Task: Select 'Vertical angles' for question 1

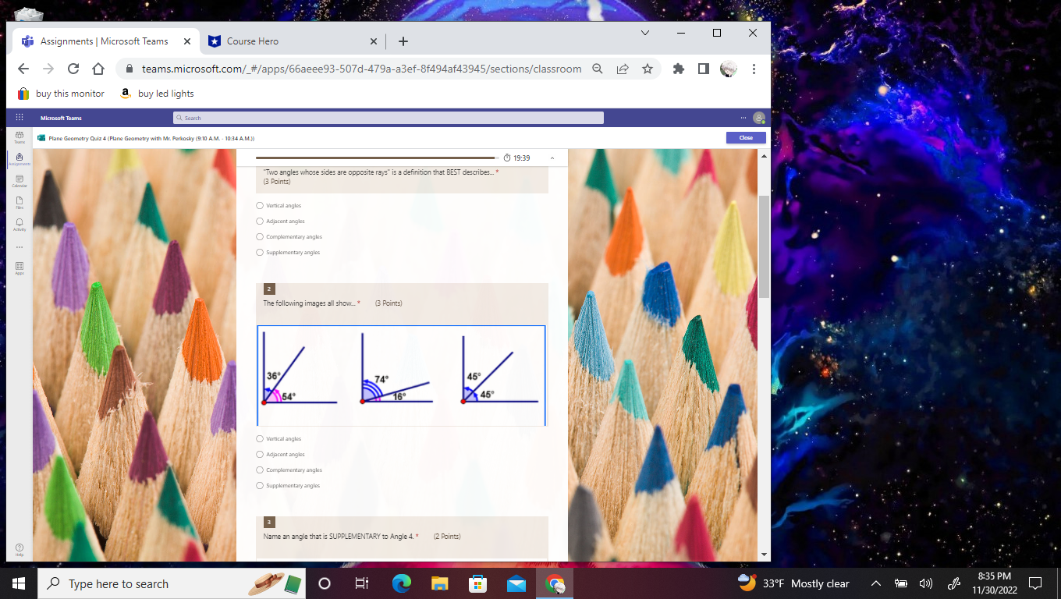Action: click(x=259, y=205)
